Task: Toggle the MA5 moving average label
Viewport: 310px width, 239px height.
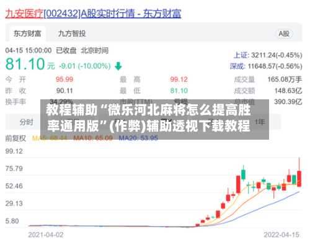Action: point(50,138)
